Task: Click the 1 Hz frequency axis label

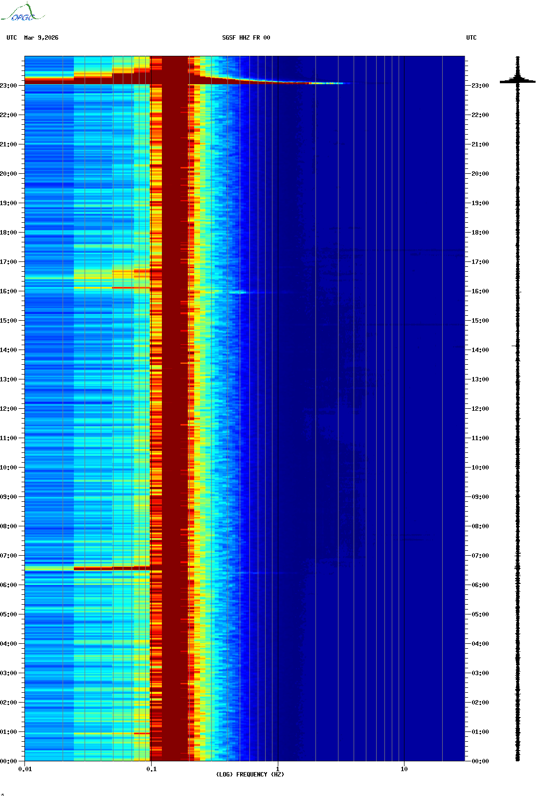Action: coord(278,769)
